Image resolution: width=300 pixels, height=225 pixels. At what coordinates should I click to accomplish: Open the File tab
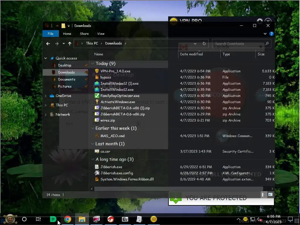coord(50,34)
